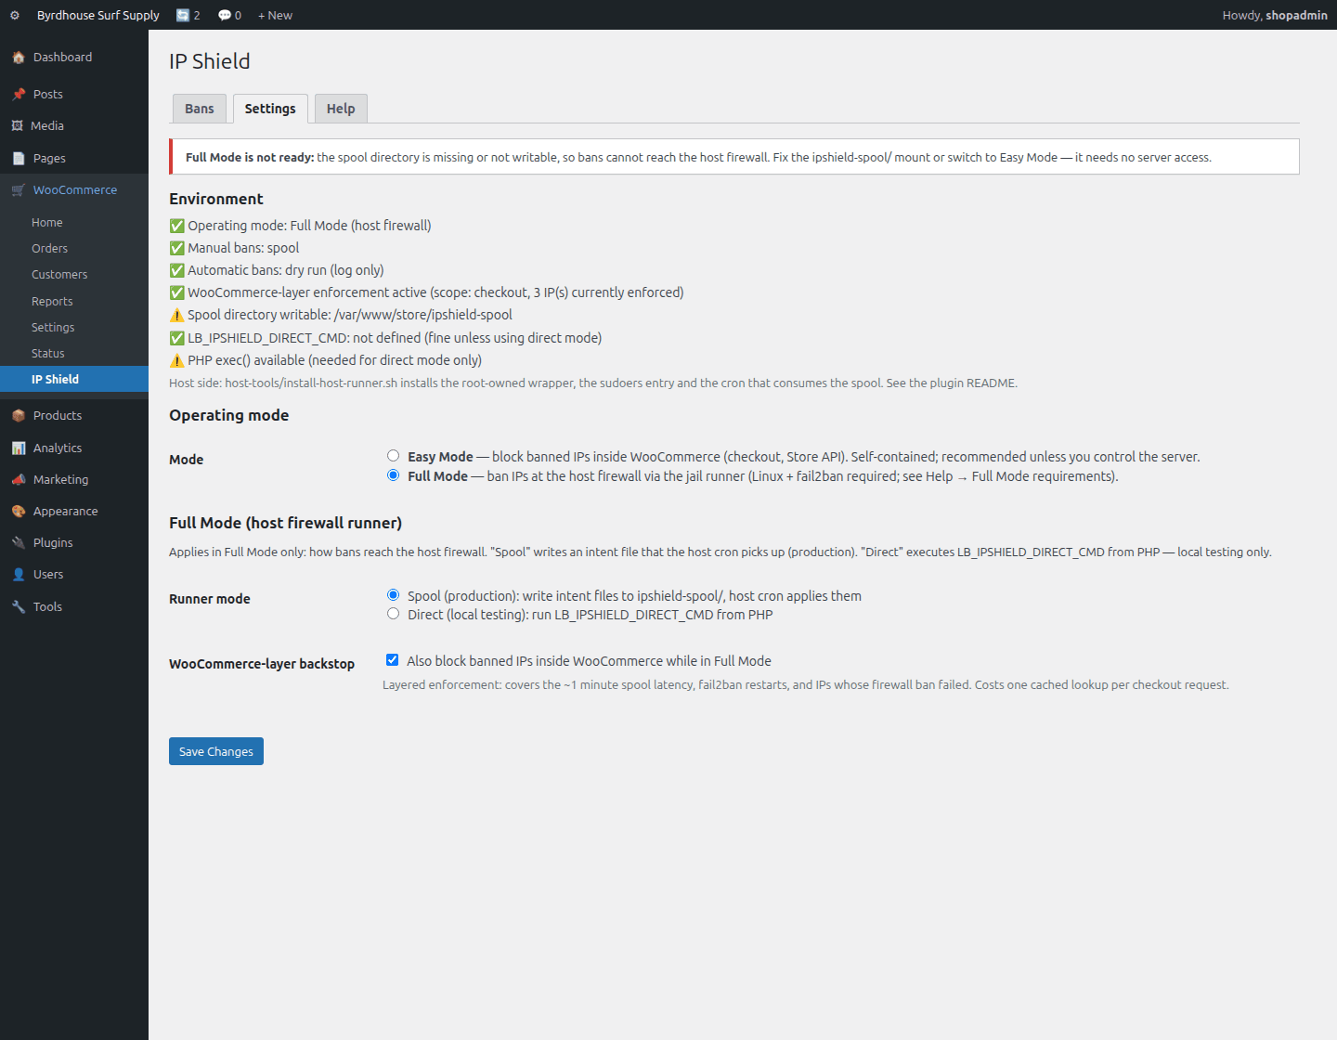Click the Dashboard home icon in sidebar
This screenshot has width=1337, height=1040.
pos(19,58)
